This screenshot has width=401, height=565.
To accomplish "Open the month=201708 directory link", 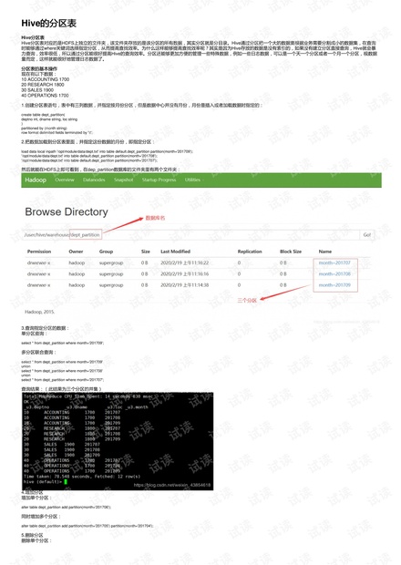I will pos(334,274).
